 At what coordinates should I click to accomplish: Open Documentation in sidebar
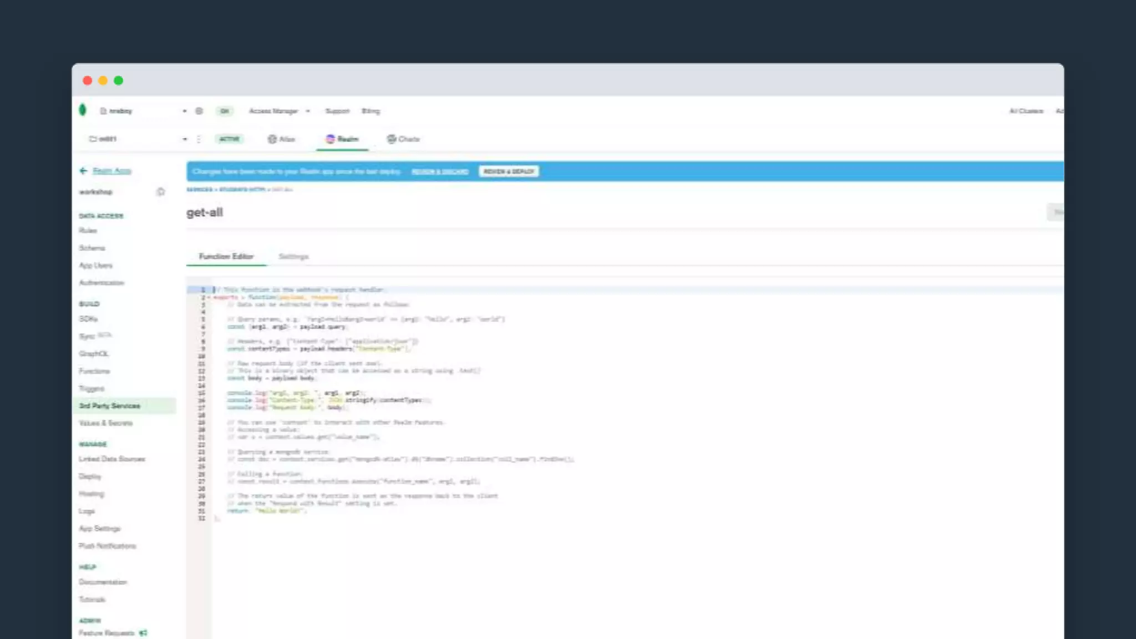[x=103, y=582]
